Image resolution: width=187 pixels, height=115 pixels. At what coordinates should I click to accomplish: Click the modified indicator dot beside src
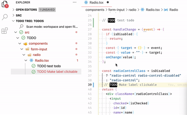(76, 32)
